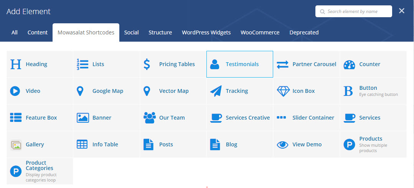The width and height of the screenshot is (414, 188).
Task: Click the Vector Map label
Action: [x=174, y=91]
